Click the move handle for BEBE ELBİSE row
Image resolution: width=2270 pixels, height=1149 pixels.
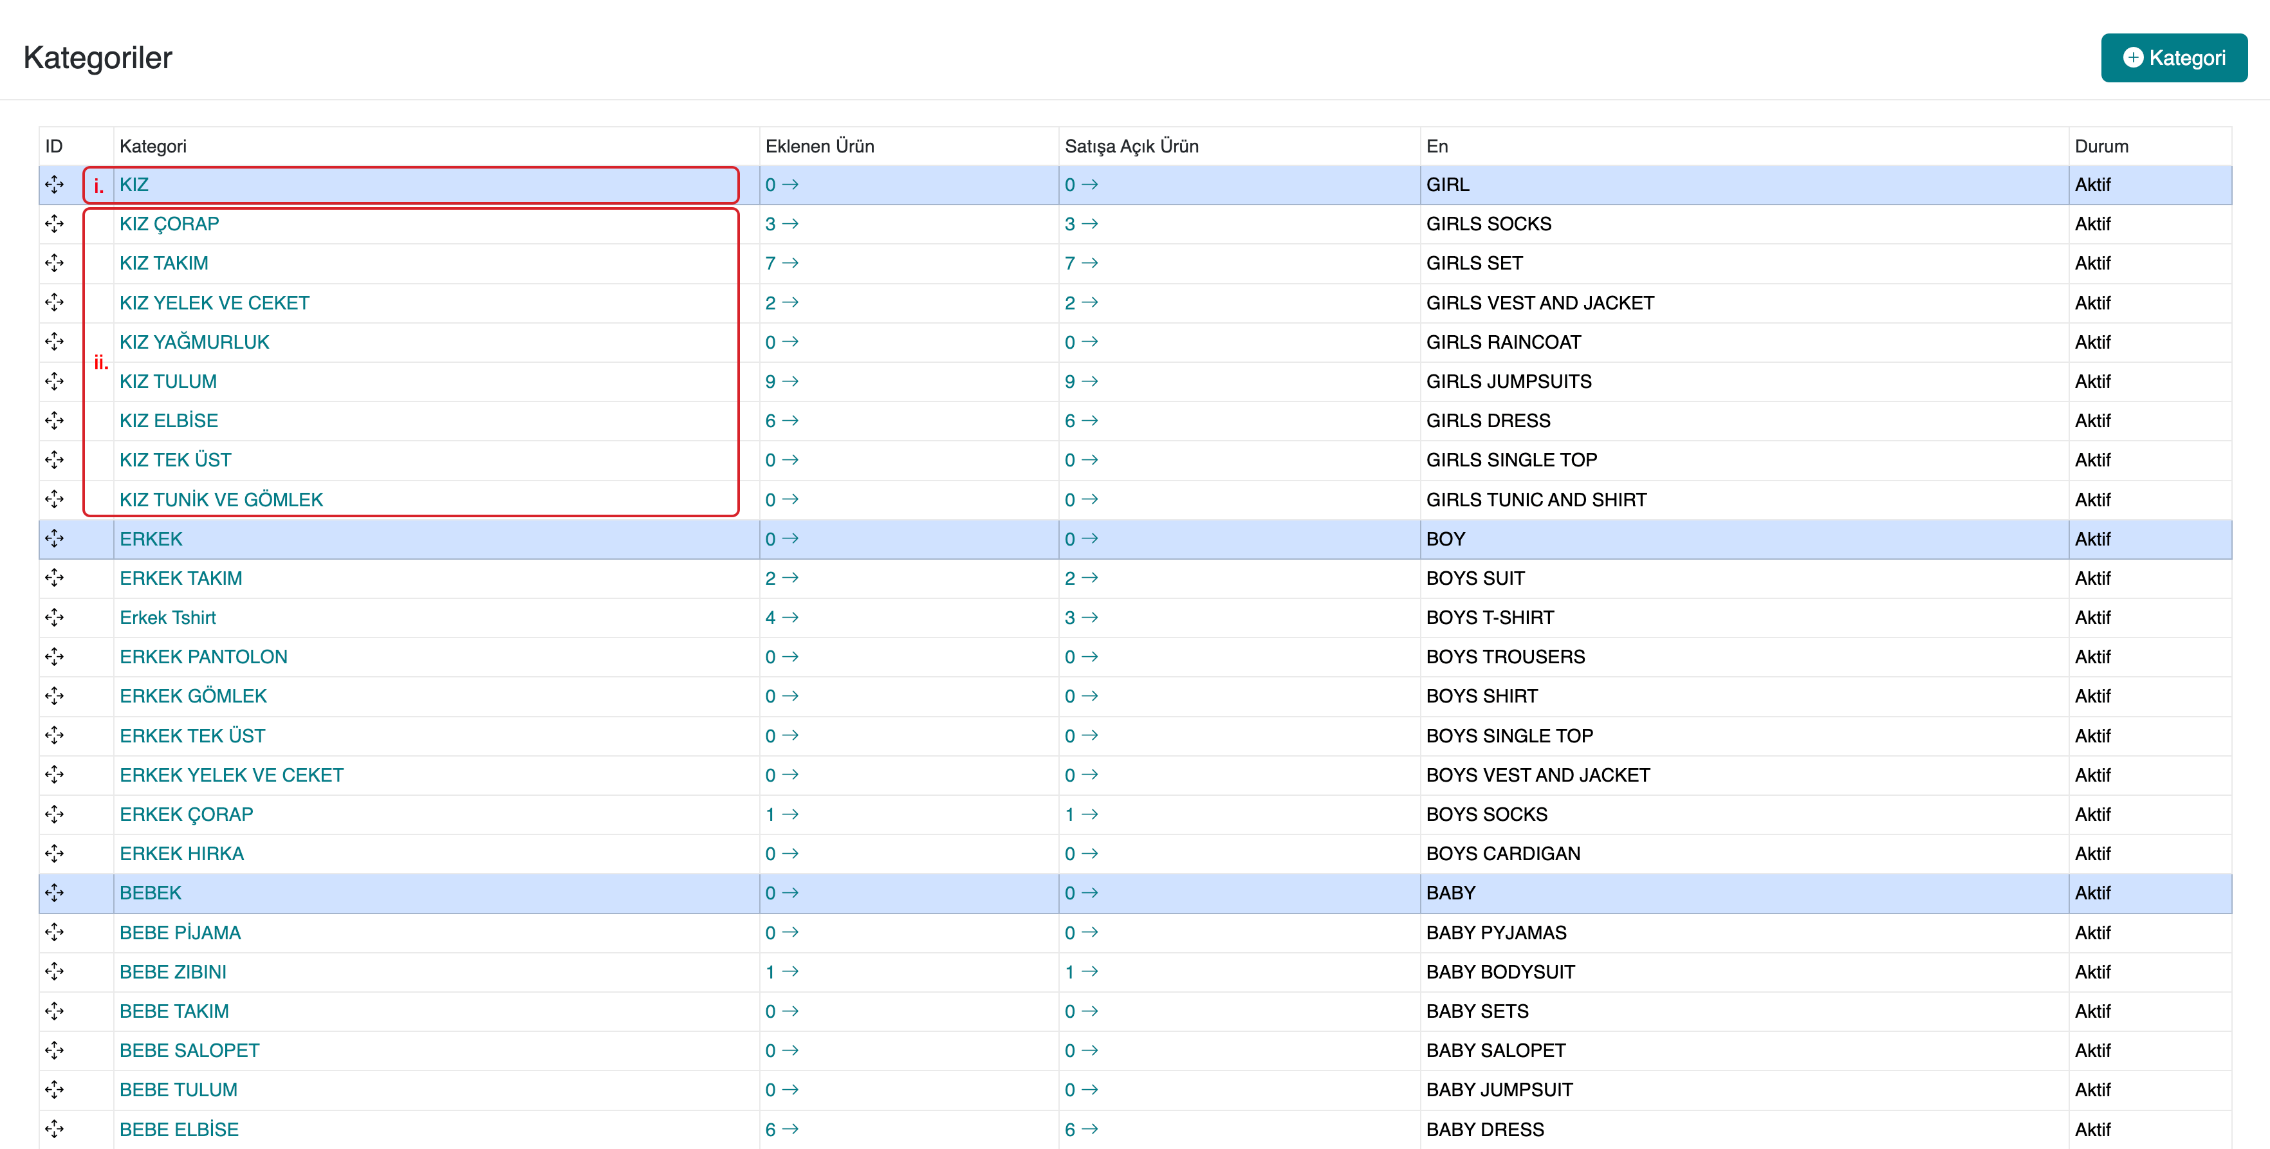pos(55,1128)
